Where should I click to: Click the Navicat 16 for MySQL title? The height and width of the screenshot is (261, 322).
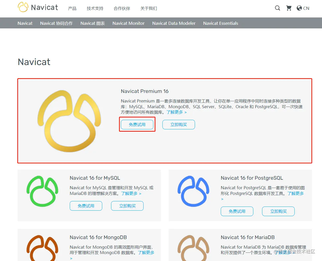pos(95,178)
